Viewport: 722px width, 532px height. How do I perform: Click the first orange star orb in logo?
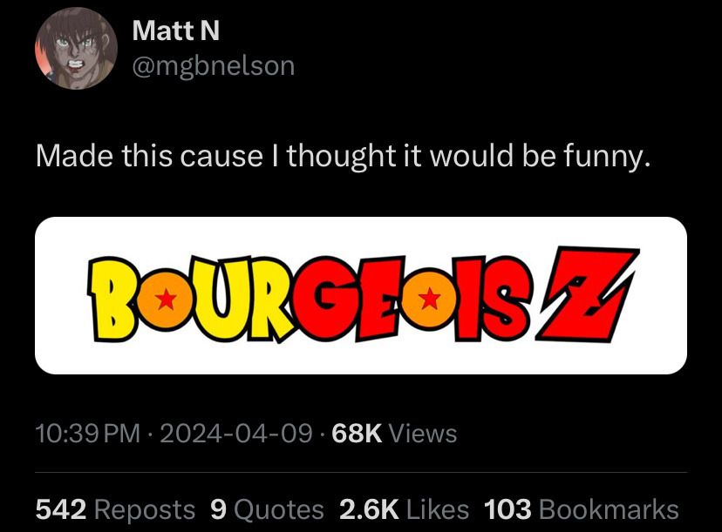click(x=166, y=300)
